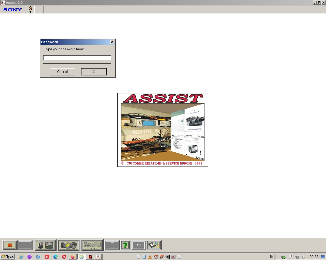Viewport: 326px width, 260px height.
Task: Close the Password dialog
Action: 112,42
